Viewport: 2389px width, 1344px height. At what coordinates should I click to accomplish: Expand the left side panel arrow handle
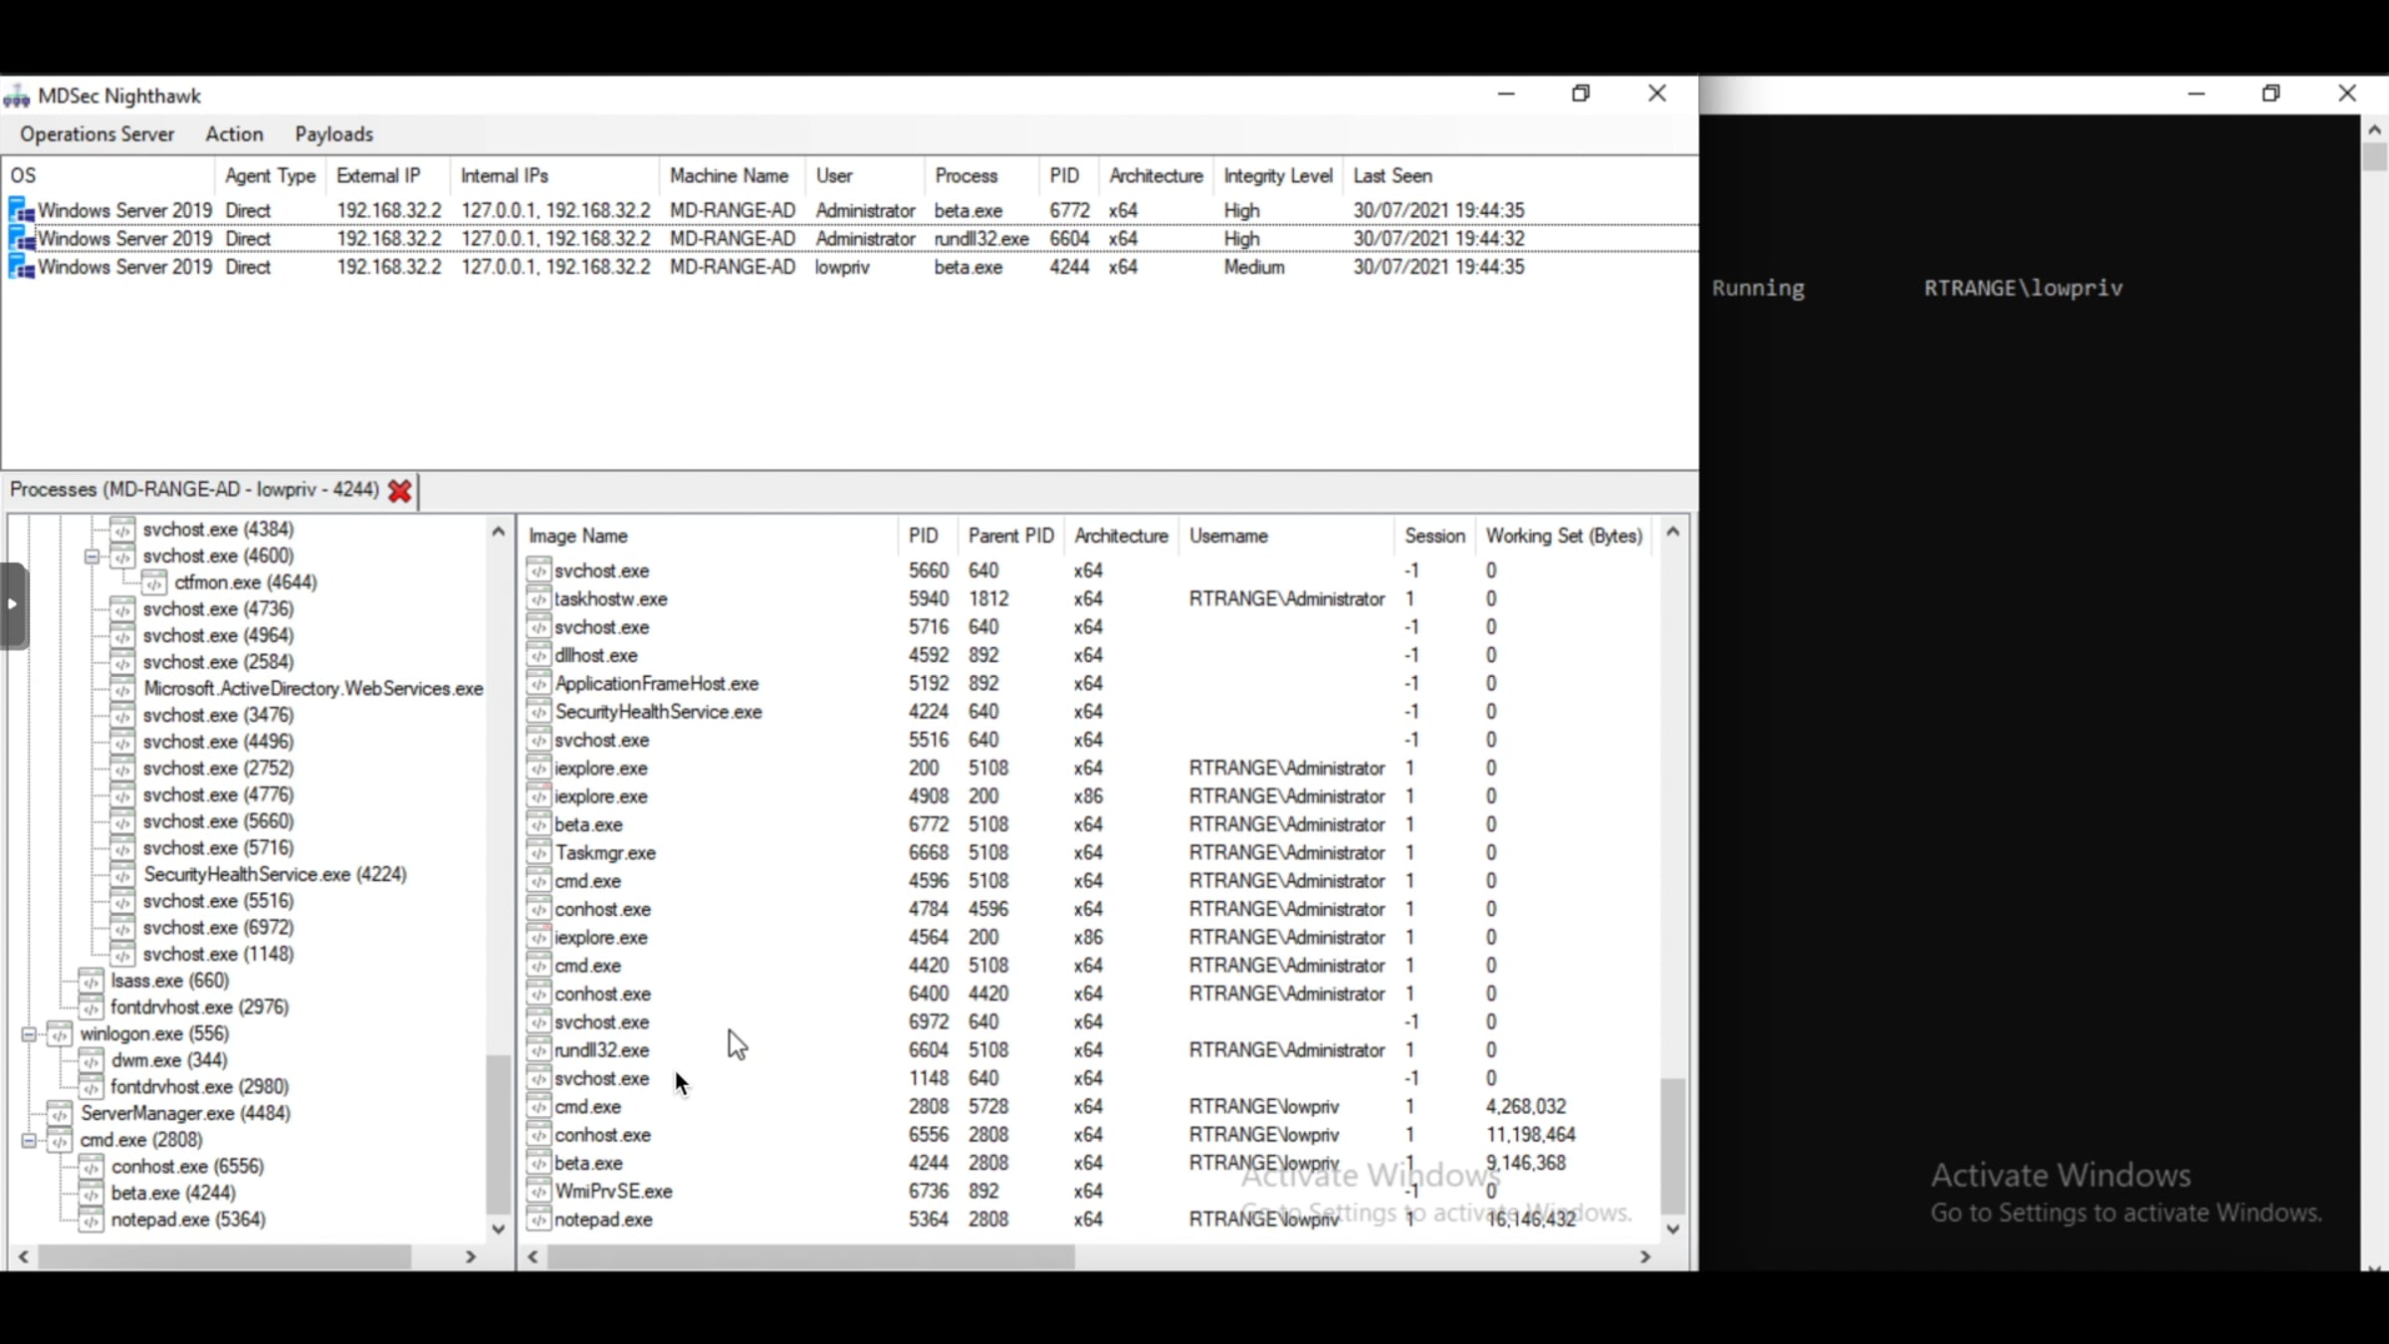tap(13, 605)
